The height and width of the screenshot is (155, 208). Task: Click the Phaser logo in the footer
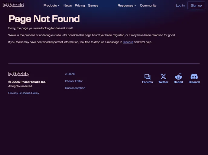pos(19,74)
